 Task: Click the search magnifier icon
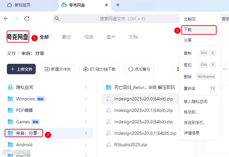tap(57, 19)
